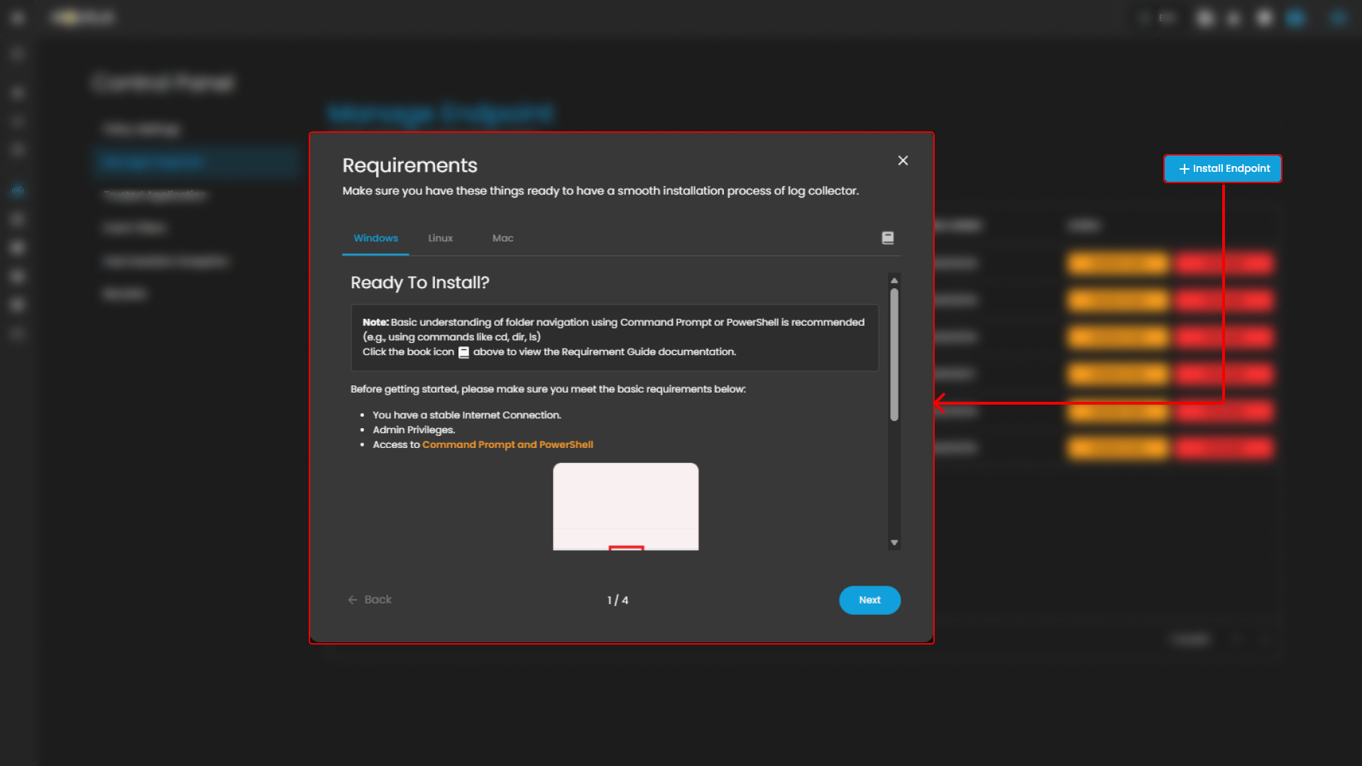This screenshot has height=766, width=1362.
Task: Click the orange button in the first table row
Action: point(1118,263)
